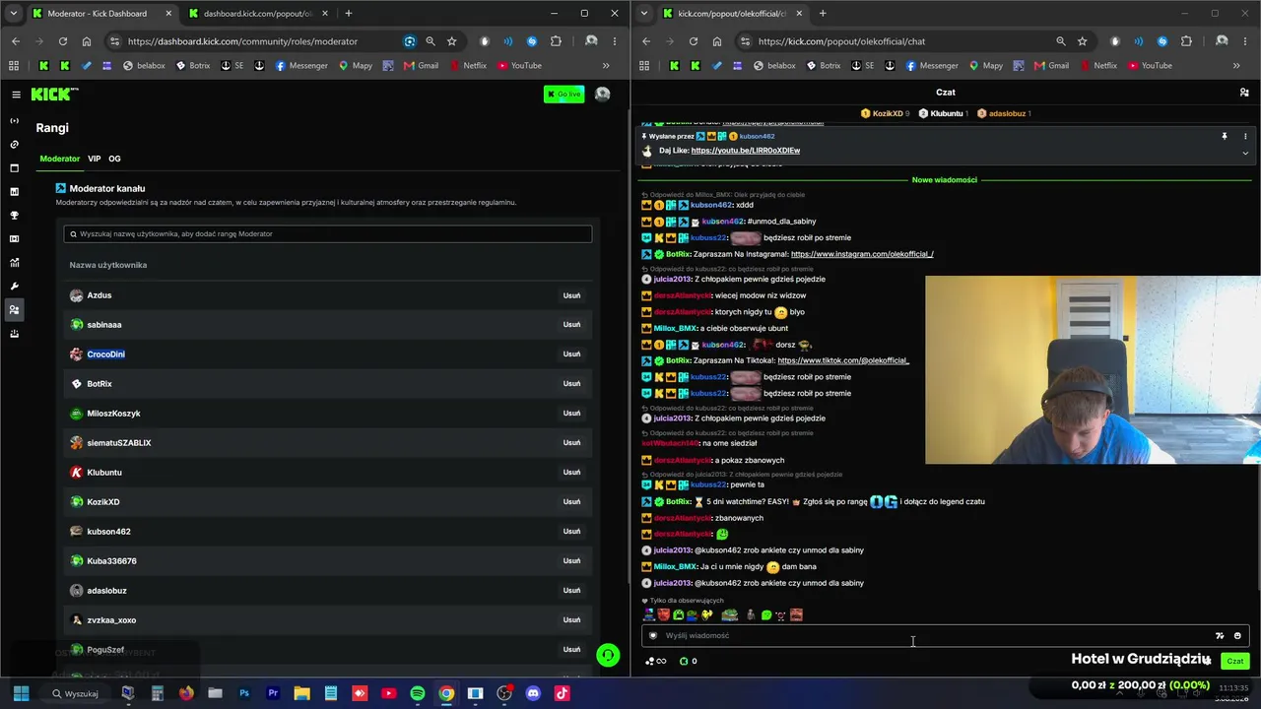
Task: Open Google Lens icon in dashboard address bar
Action: (410, 41)
